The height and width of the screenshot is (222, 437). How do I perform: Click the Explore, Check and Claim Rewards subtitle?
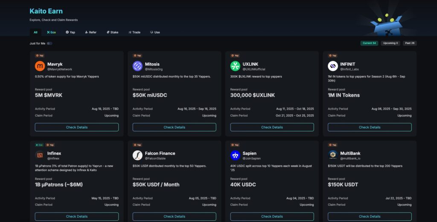click(53, 20)
